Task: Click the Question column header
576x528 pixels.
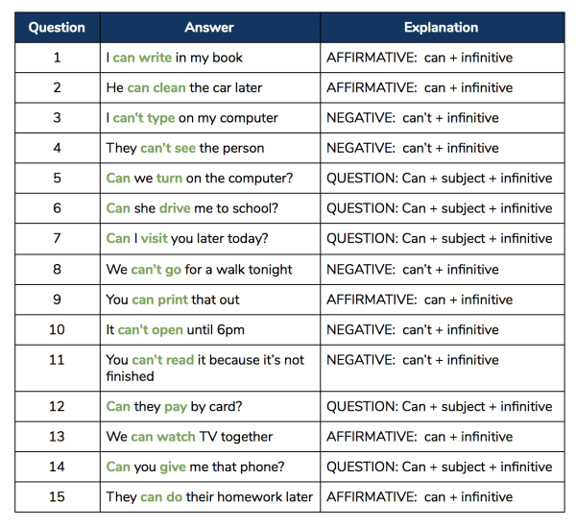Action: (x=57, y=28)
